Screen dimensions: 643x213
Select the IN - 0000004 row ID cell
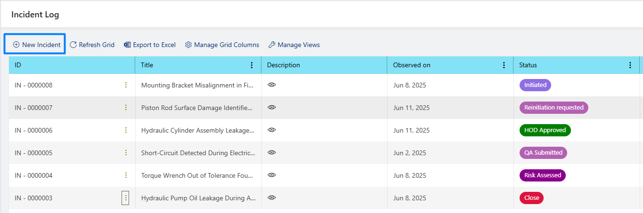tap(72, 175)
